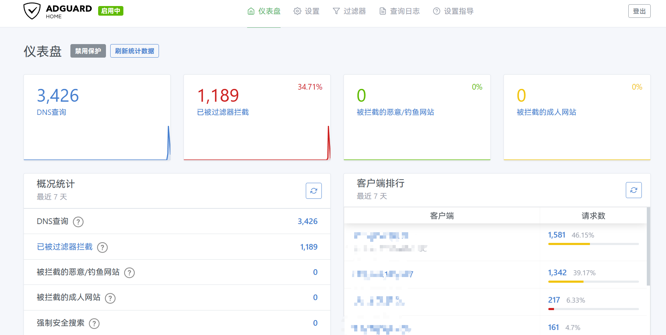
Task: Click the 登出 sign out button
Action: coord(639,11)
